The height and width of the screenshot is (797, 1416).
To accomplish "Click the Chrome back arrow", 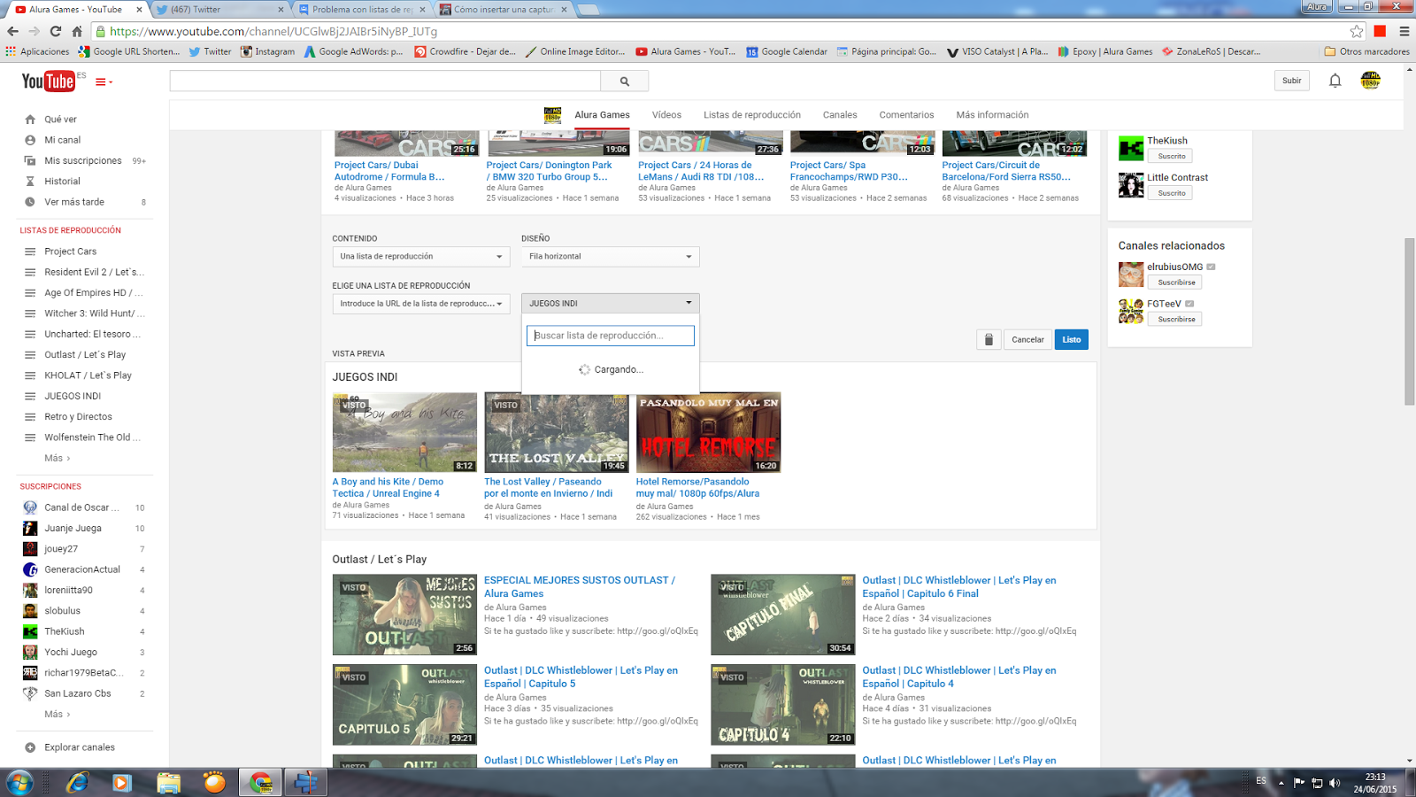I will tap(12, 31).
